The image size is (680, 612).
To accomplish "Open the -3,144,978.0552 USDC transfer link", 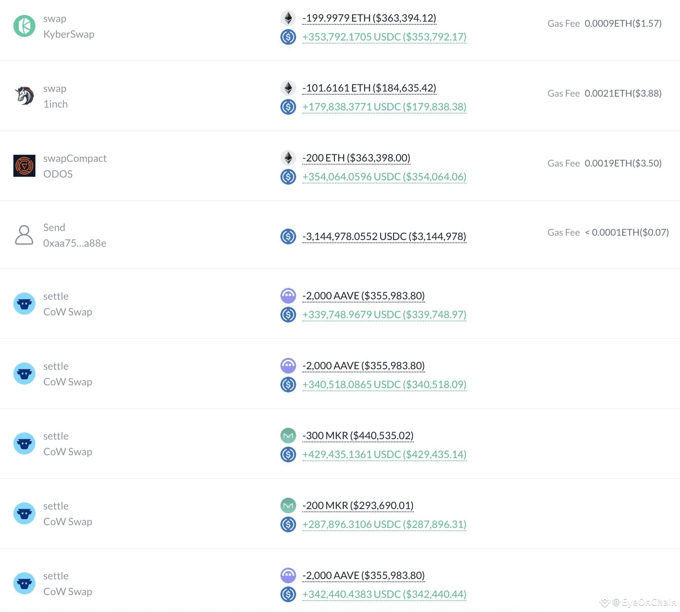I will click(384, 236).
